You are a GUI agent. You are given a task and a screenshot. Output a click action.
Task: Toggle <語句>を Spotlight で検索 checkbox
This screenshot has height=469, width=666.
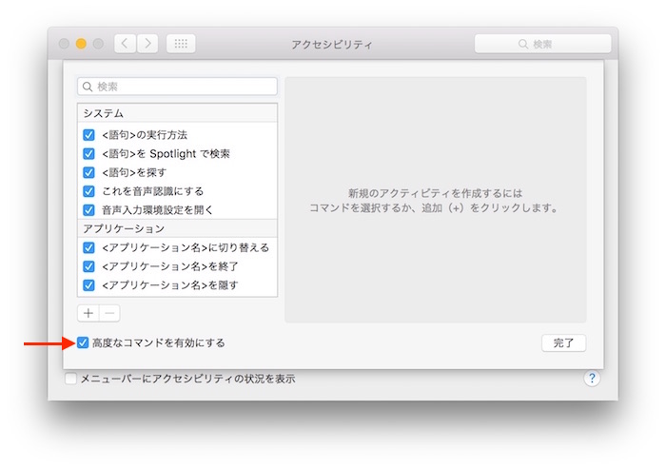[88, 154]
